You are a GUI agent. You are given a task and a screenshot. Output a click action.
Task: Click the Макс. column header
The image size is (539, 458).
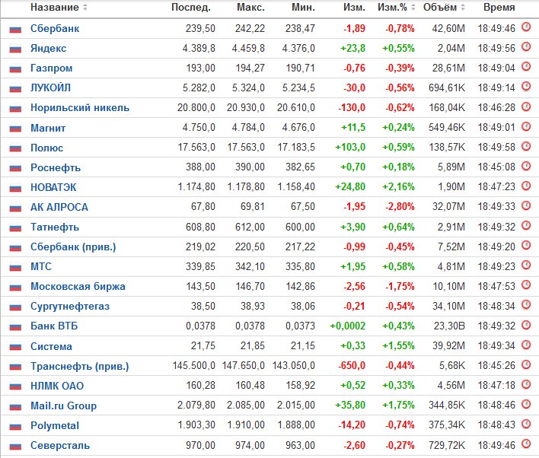251,7
